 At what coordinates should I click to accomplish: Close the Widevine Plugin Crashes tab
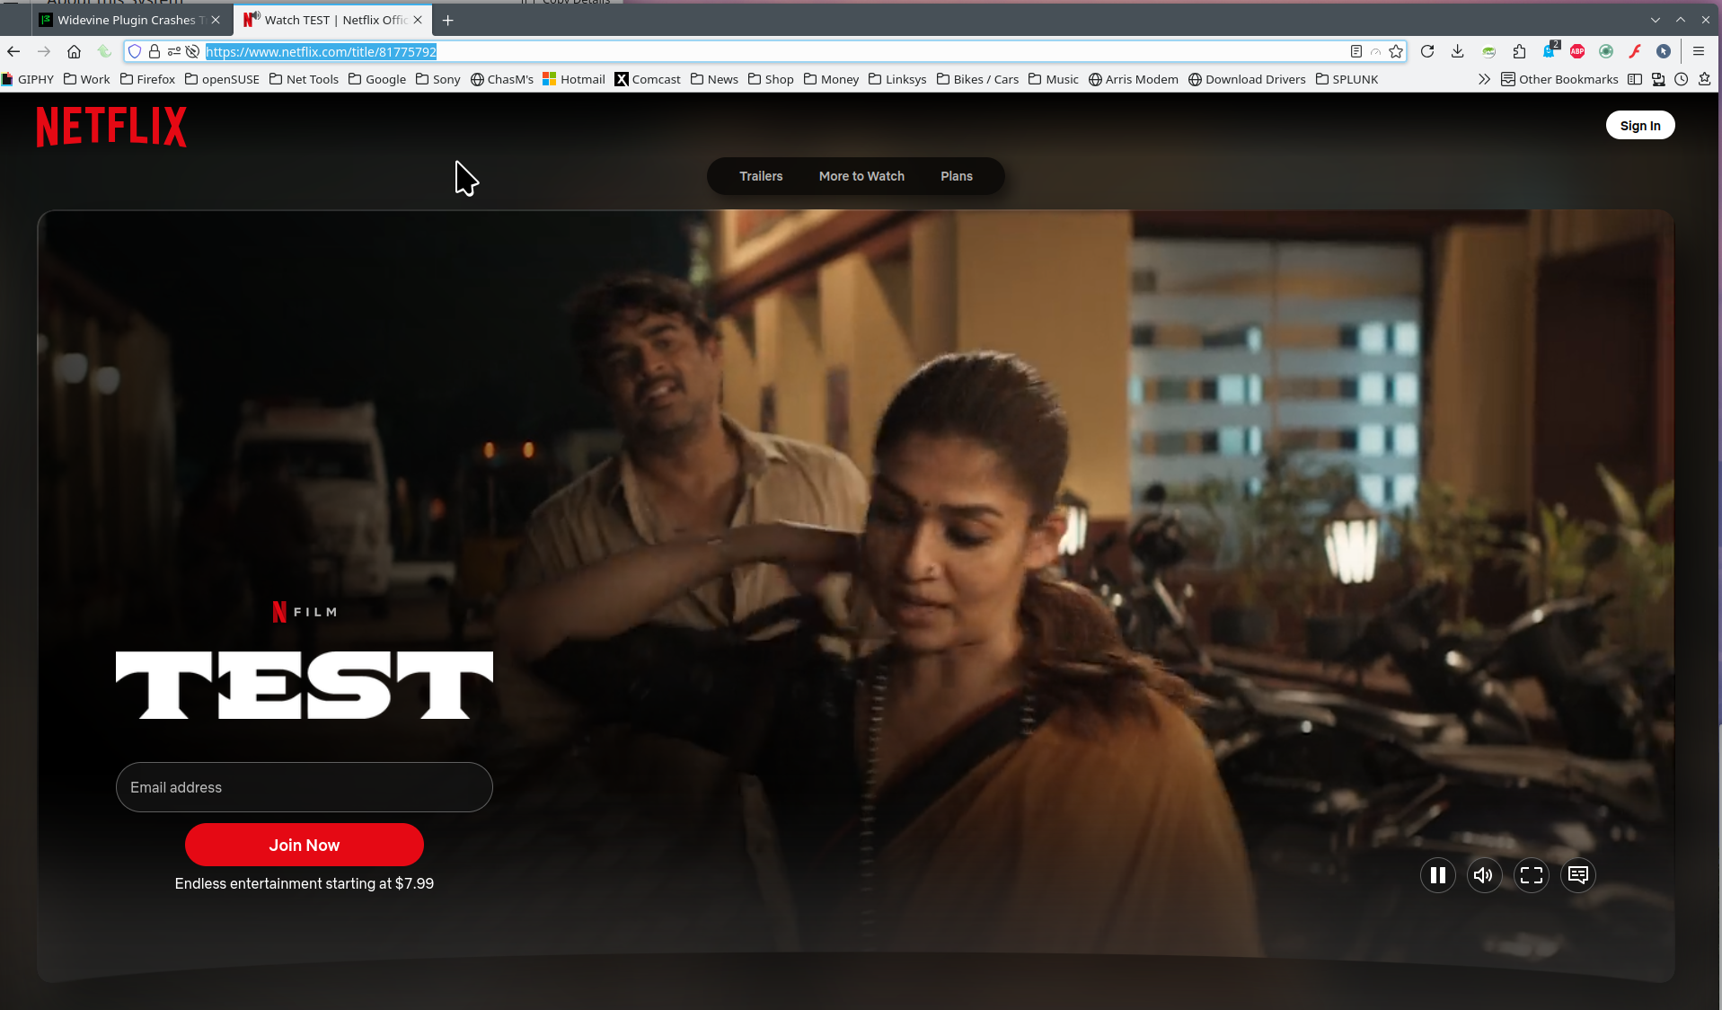click(216, 20)
